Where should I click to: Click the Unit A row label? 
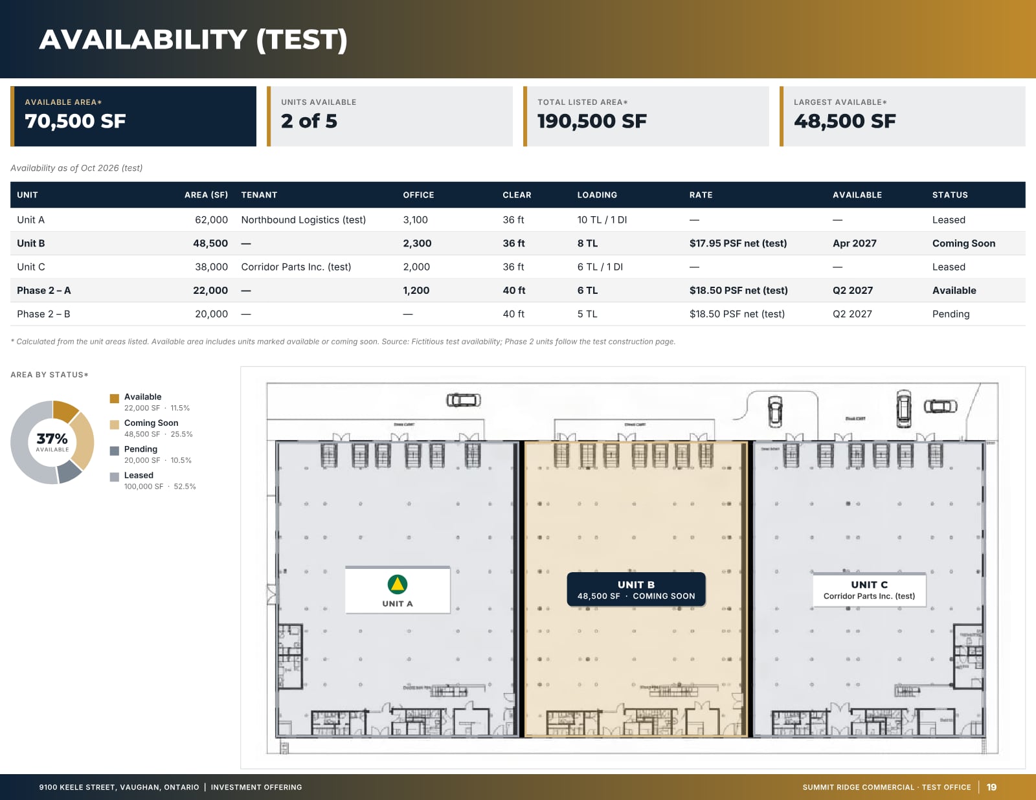[x=30, y=220]
